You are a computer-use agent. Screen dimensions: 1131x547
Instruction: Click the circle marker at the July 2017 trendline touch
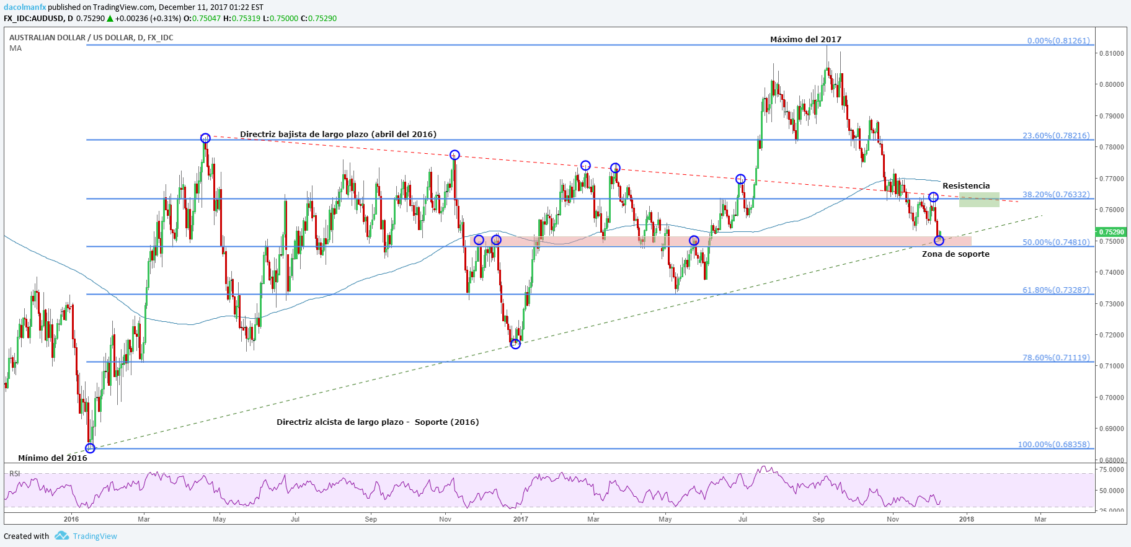740,179
